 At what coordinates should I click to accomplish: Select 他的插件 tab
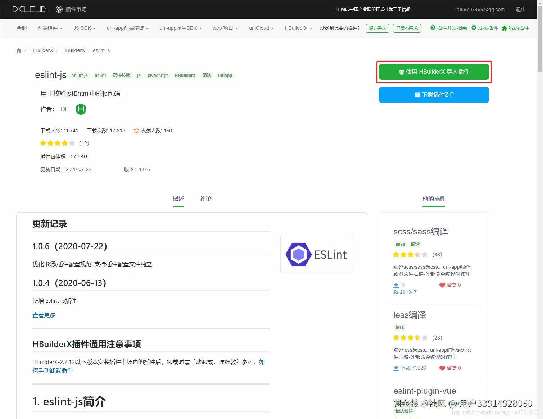click(434, 199)
